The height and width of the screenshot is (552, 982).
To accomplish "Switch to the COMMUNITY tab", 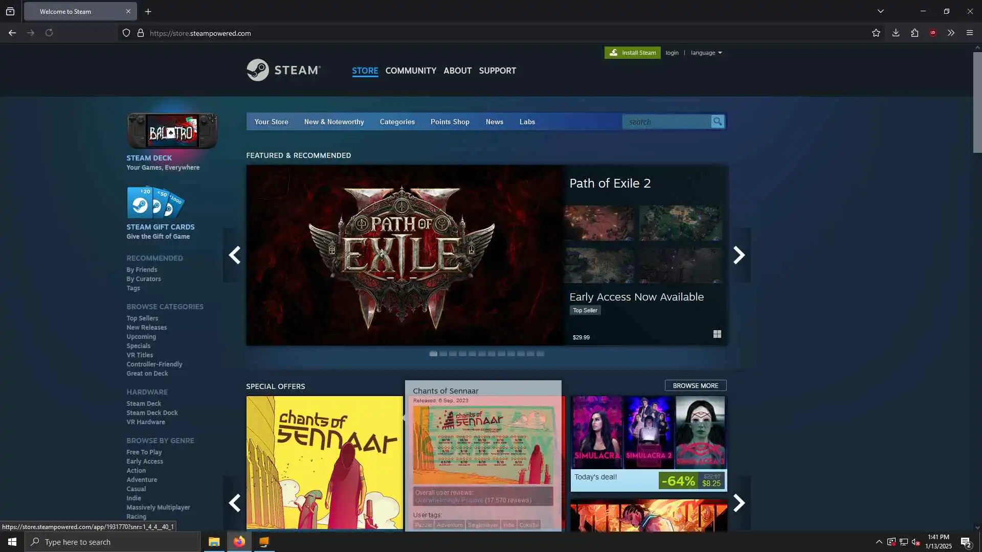I will 410,71.
